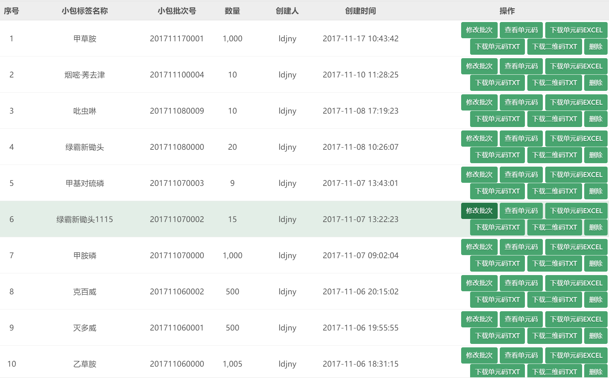Download 二维码TXT for 甲基对硫磷
The height and width of the screenshot is (378, 609).
click(x=555, y=191)
